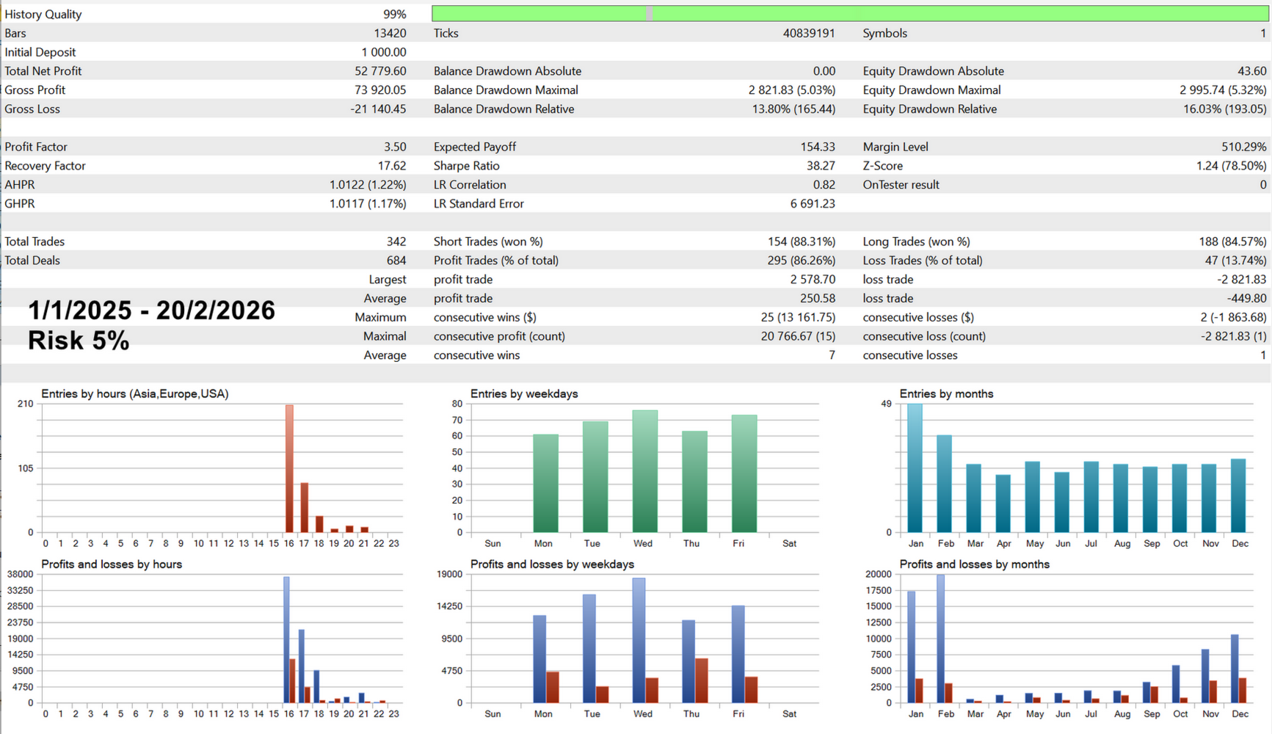The image size is (1272, 734).
Task: Select average loss trade value -449.80
Action: pos(1246,299)
